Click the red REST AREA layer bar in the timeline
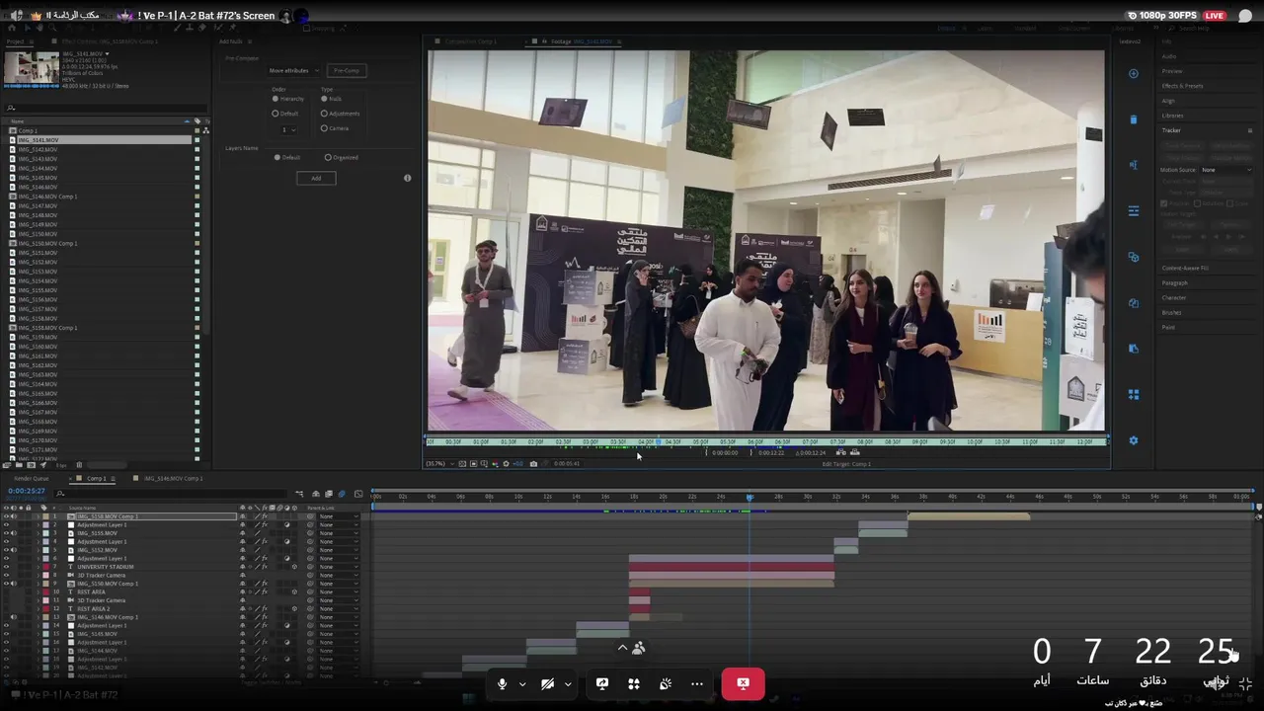Image resolution: width=1264 pixels, height=711 pixels. tap(640, 592)
